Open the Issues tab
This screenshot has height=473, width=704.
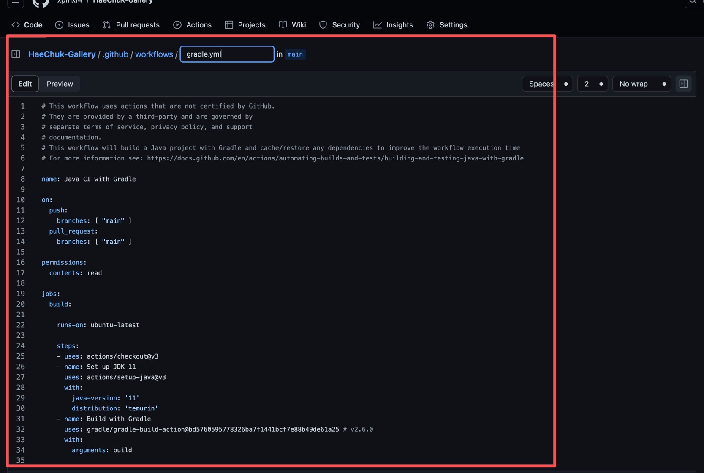tap(72, 25)
